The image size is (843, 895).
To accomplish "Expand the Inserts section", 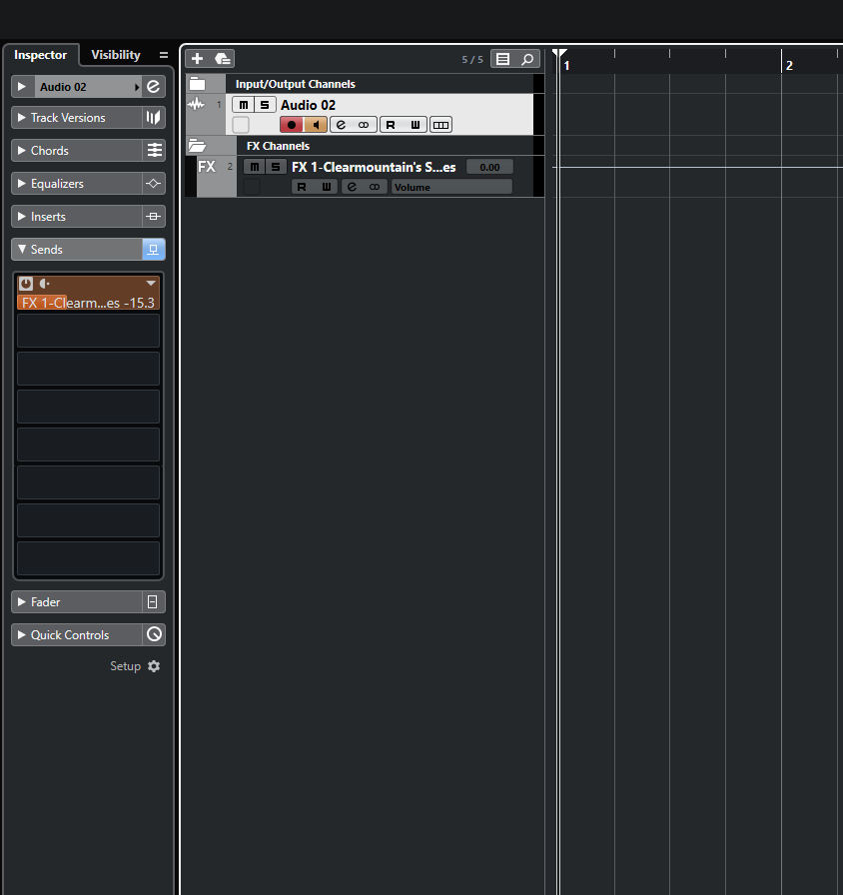I will [22, 217].
